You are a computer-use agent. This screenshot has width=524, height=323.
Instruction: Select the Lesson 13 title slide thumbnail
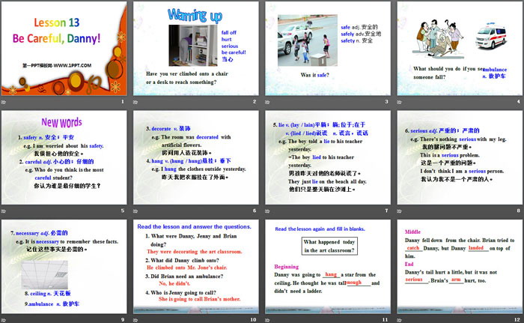[65, 52]
